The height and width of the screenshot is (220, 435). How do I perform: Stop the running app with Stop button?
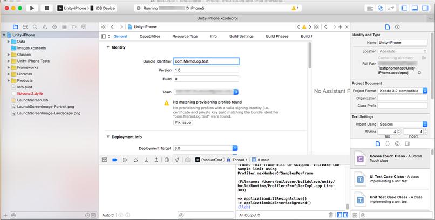[47, 8]
